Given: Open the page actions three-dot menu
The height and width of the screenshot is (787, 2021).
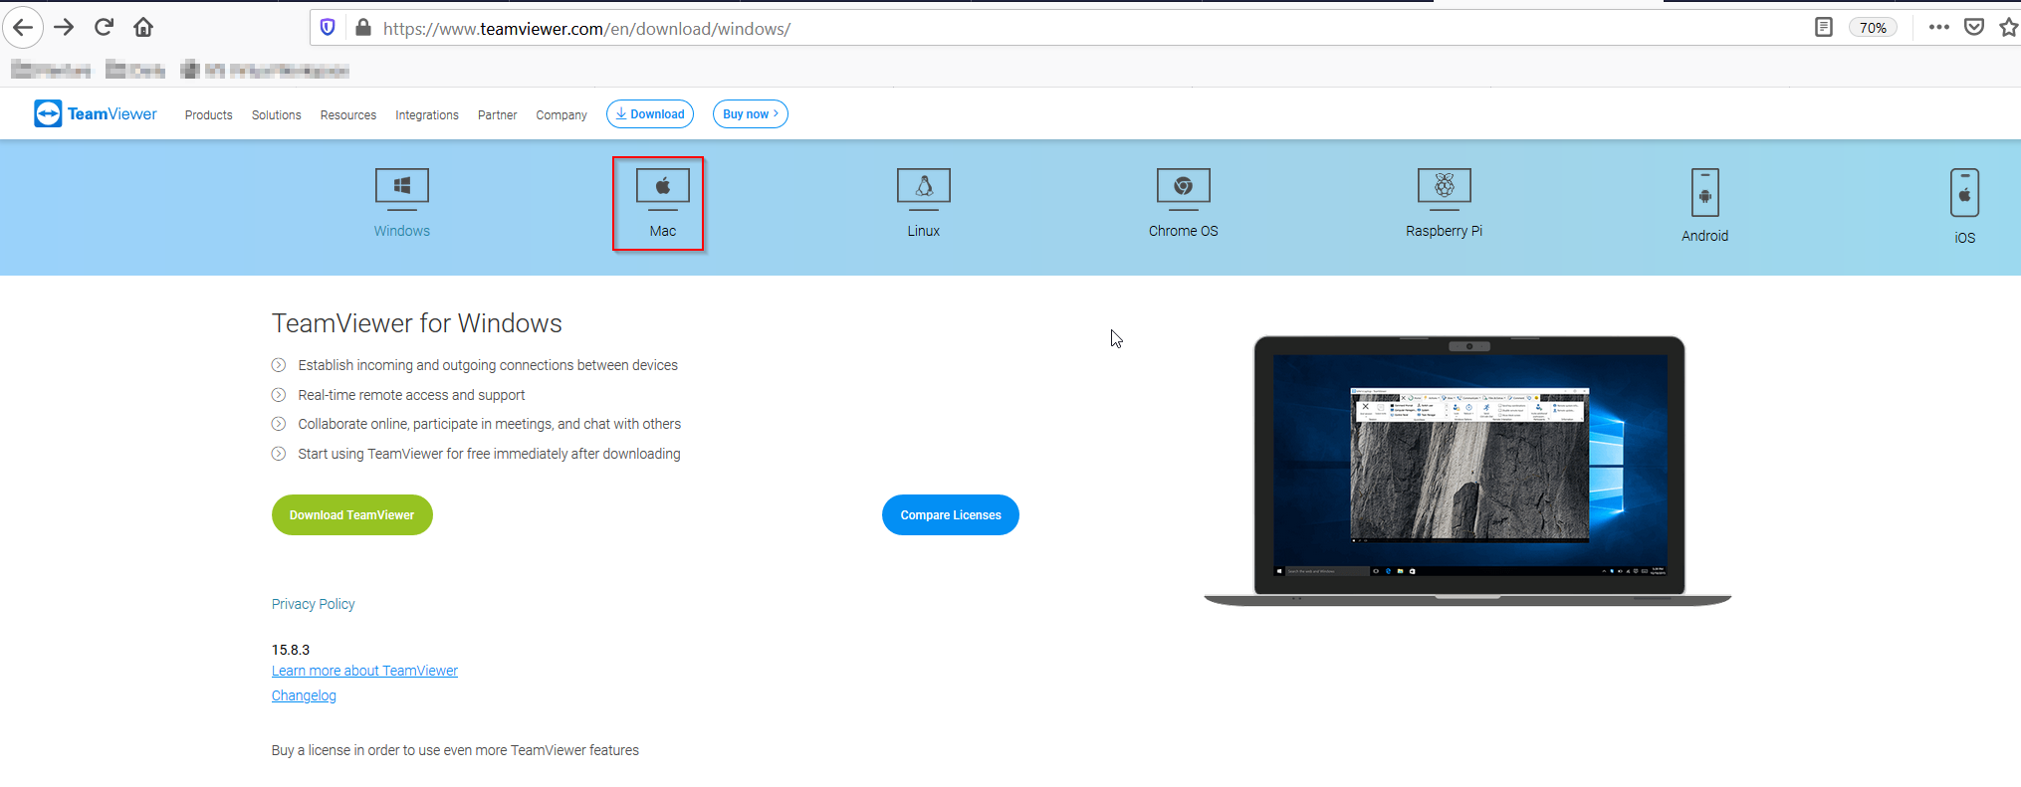Looking at the screenshot, I should [1938, 27].
